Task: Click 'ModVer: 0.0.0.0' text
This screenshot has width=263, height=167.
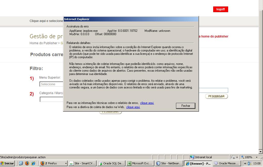Action: coord(79,34)
